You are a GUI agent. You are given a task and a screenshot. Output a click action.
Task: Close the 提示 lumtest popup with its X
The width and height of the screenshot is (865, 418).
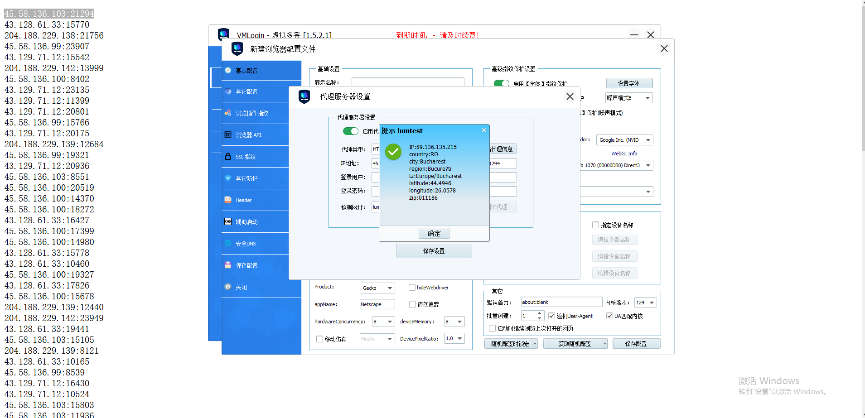point(483,130)
